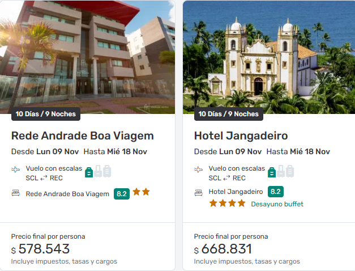Click 8.2 score badge on Hotel Jangadeiro card
This screenshot has height=271, width=355.
pyautogui.click(x=276, y=192)
